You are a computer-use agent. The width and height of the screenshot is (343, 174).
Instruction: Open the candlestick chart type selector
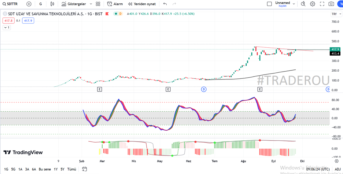point(52,4)
